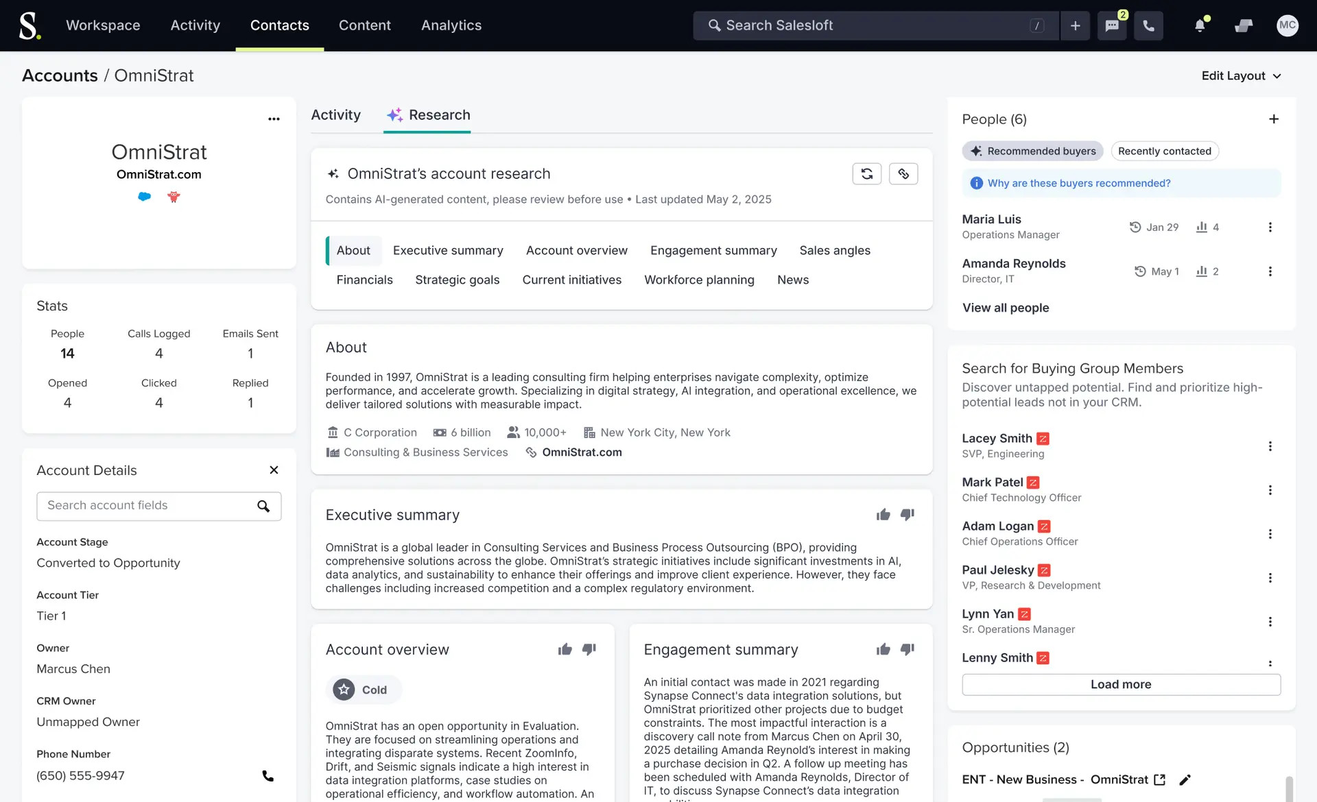Click the refresh account research icon
1317x802 pixels.
(866, 174)
